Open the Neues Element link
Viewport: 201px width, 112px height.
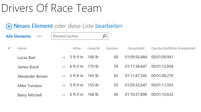33,26
